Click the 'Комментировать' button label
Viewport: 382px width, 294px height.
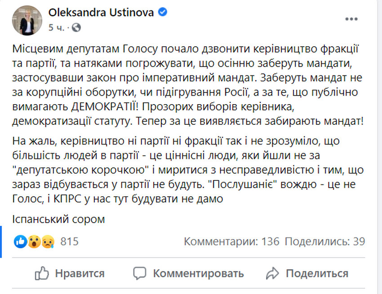(198, 273)
